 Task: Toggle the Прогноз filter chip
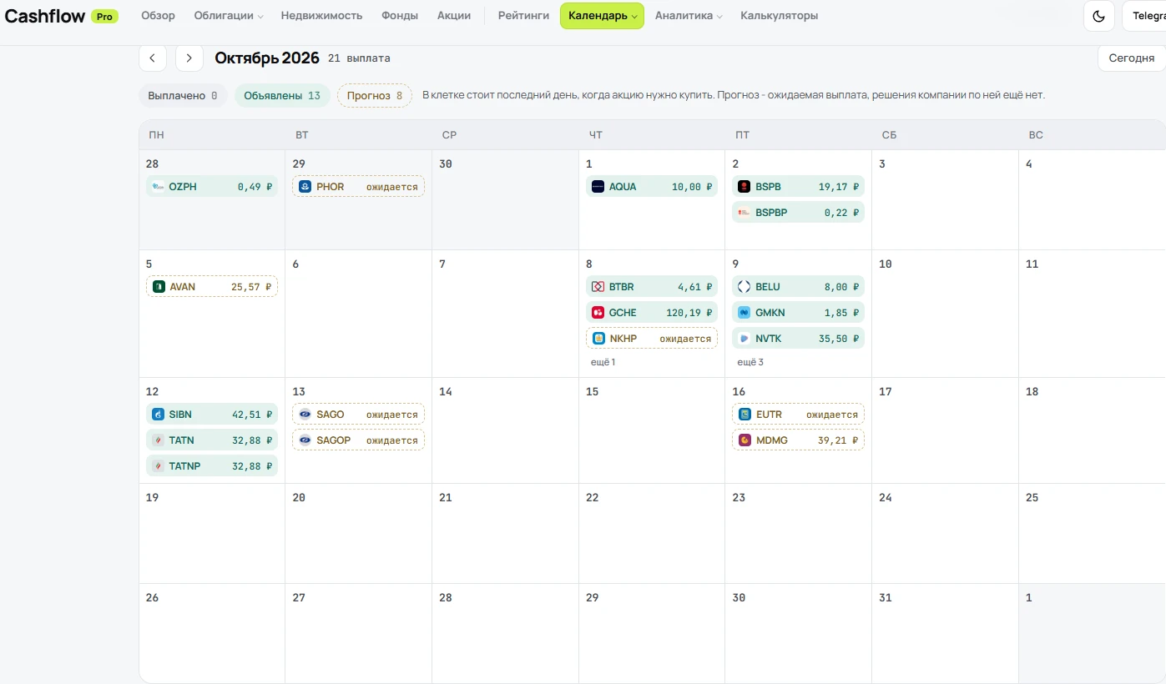point(375,96)
